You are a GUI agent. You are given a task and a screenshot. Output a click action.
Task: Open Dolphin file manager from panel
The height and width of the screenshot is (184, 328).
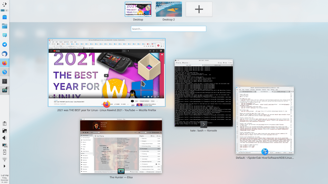point(4,26)
